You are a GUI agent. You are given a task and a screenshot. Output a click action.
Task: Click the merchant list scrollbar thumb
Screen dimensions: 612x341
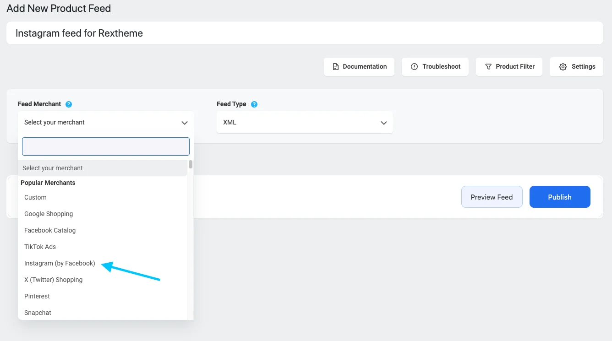191,164
